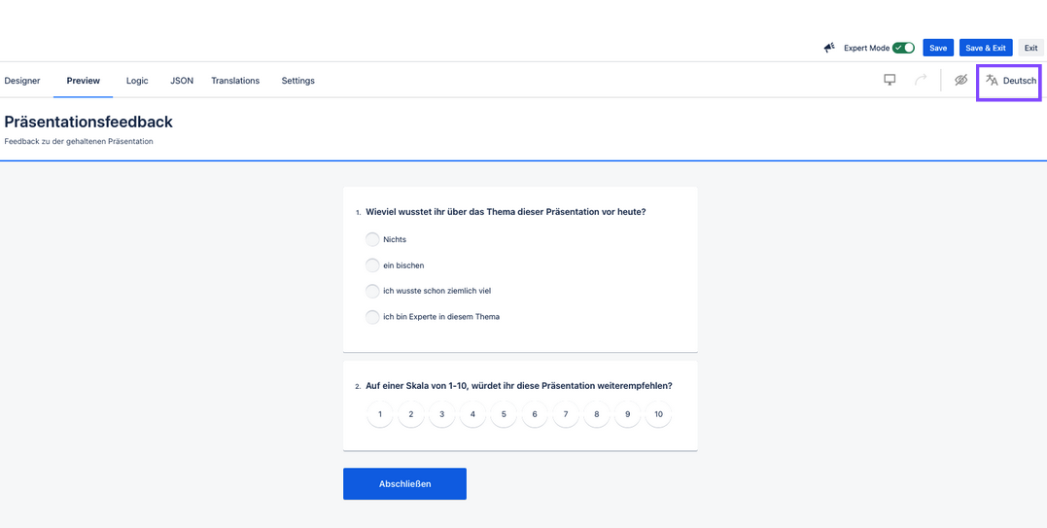Rate the presentation 7 on the scale
The height and width of the screenshot is (528, 1047).
(x=566, y=414)
